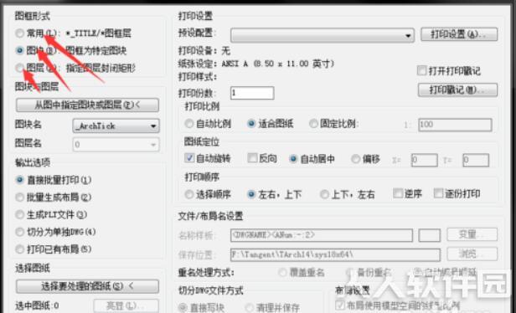Click the 名称样板 text field
Screen dimensions: 516x313
(322, 235)
